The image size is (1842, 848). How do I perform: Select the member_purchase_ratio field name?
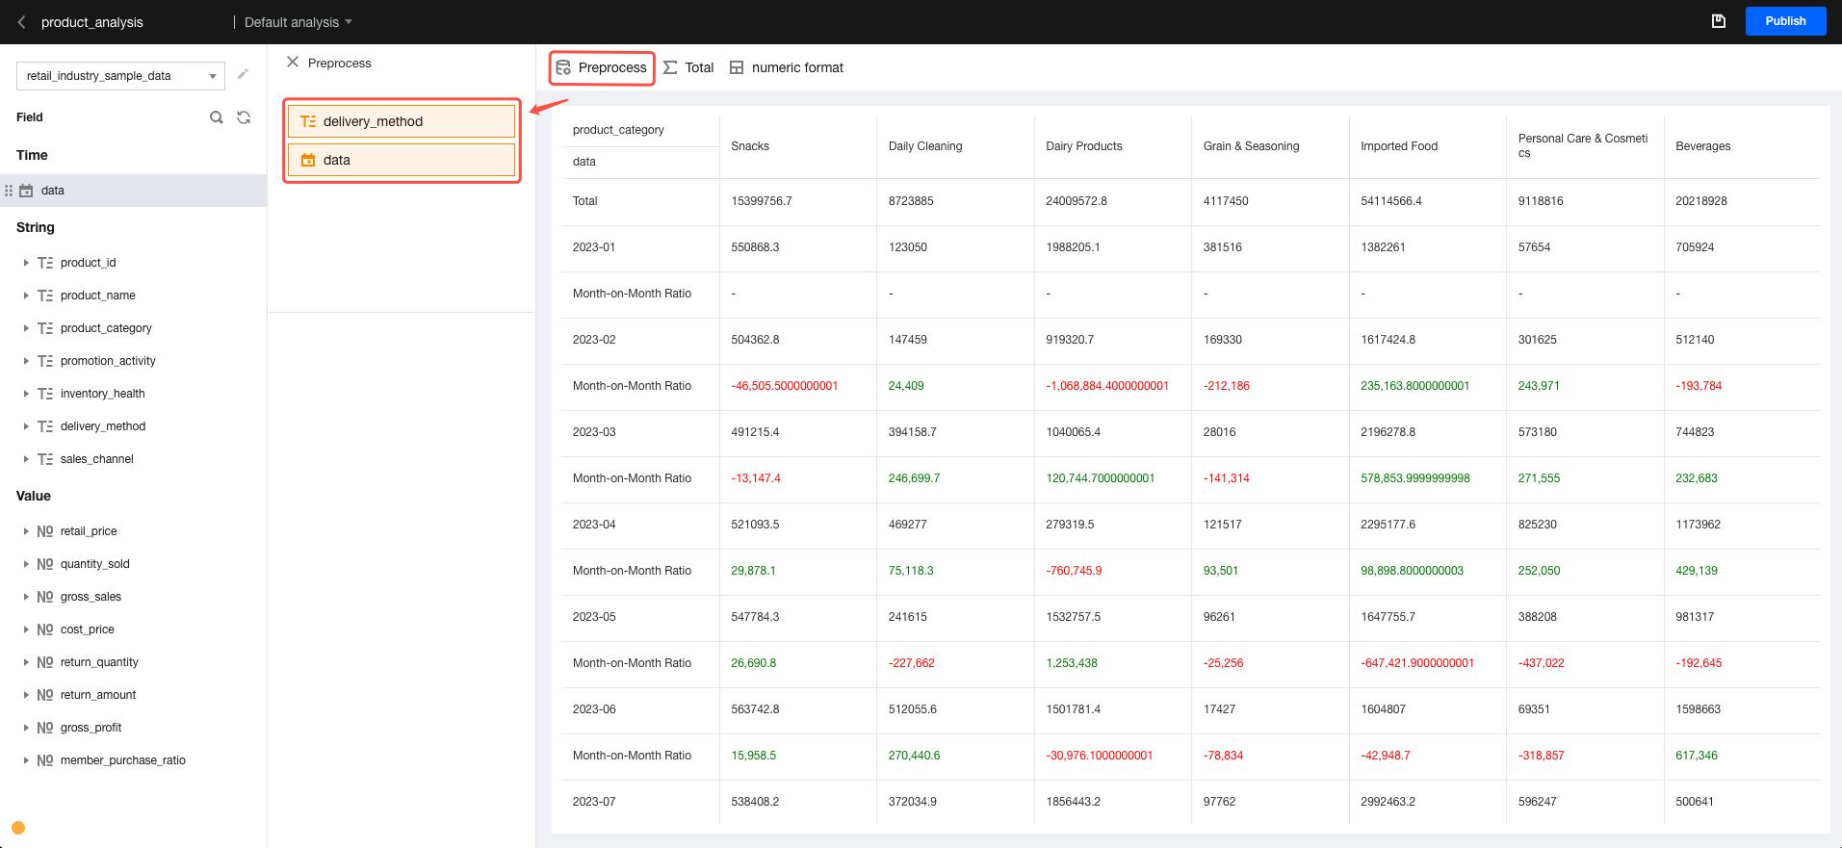tap(123, 760)
